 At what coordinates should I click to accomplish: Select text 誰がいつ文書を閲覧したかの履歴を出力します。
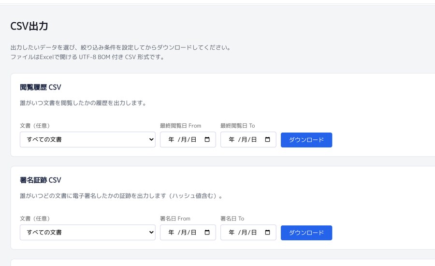(x=83, y=103)
